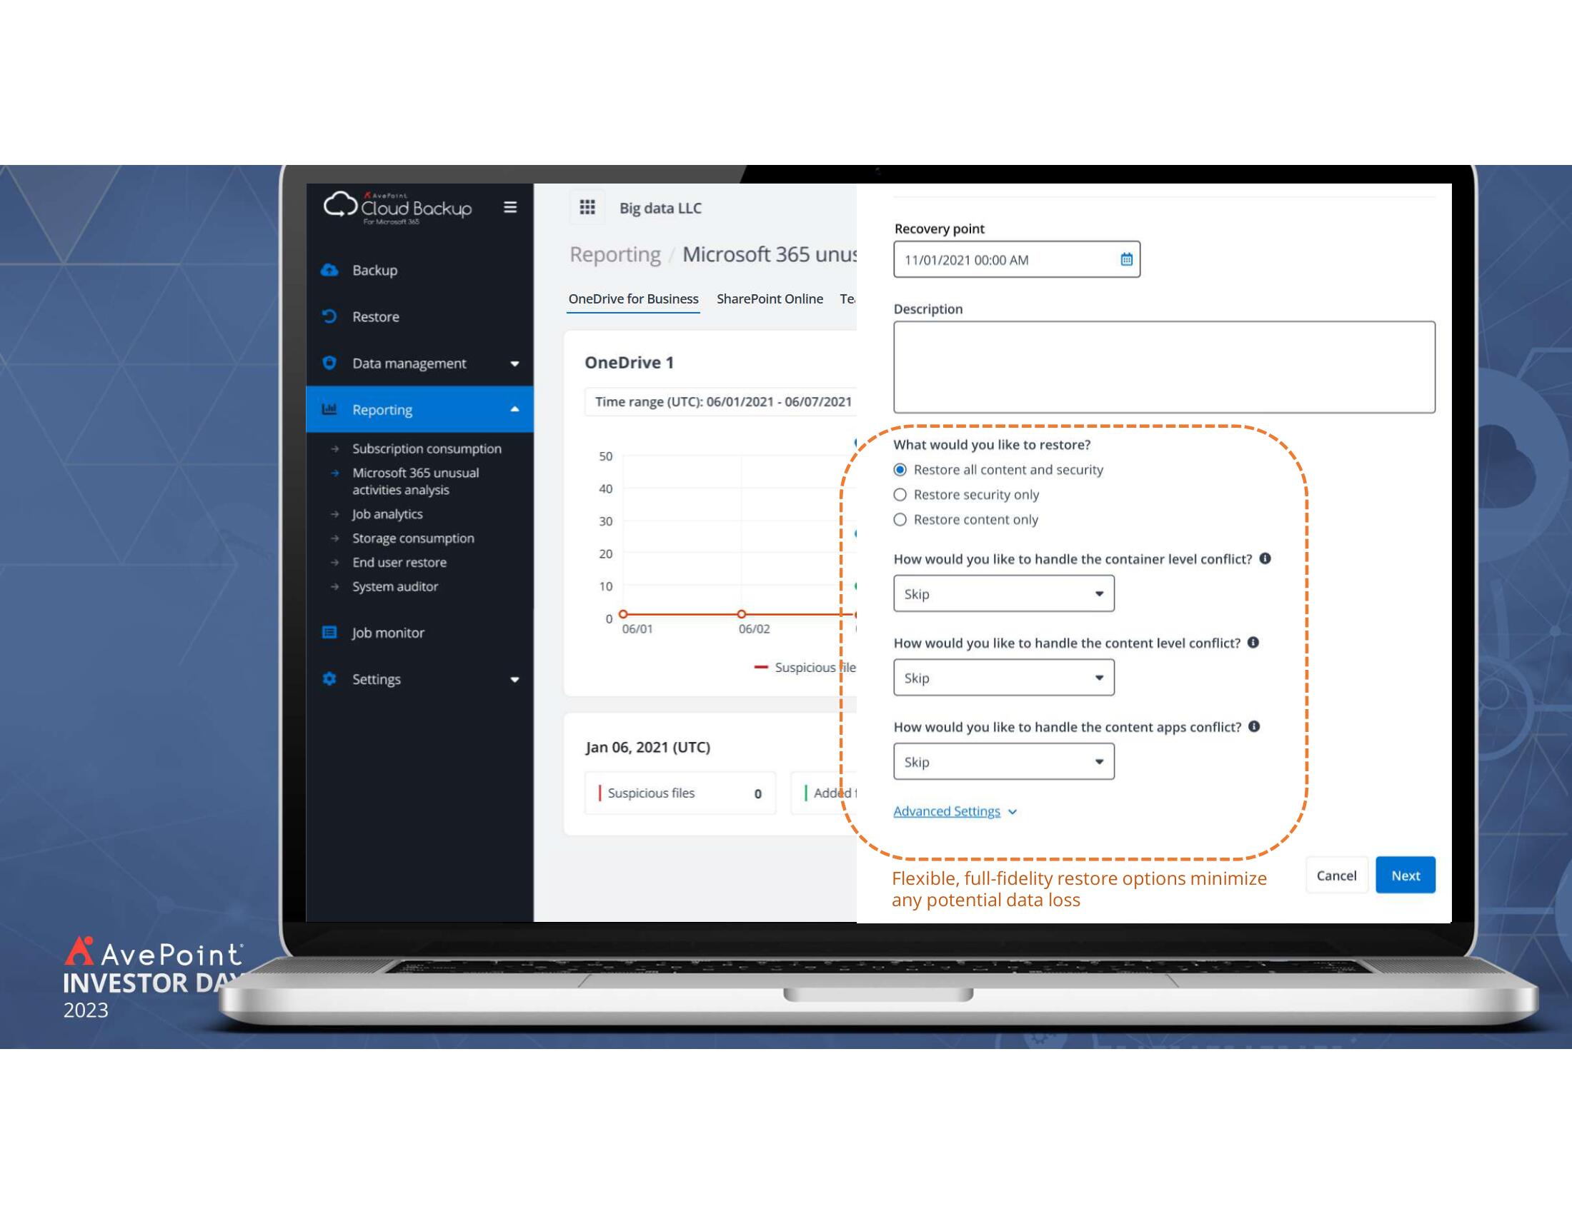Click the AvePoint Cloud Backup logo
Screen dimensions: 1572x1214
pyautogui.click(x=398, y=208)
